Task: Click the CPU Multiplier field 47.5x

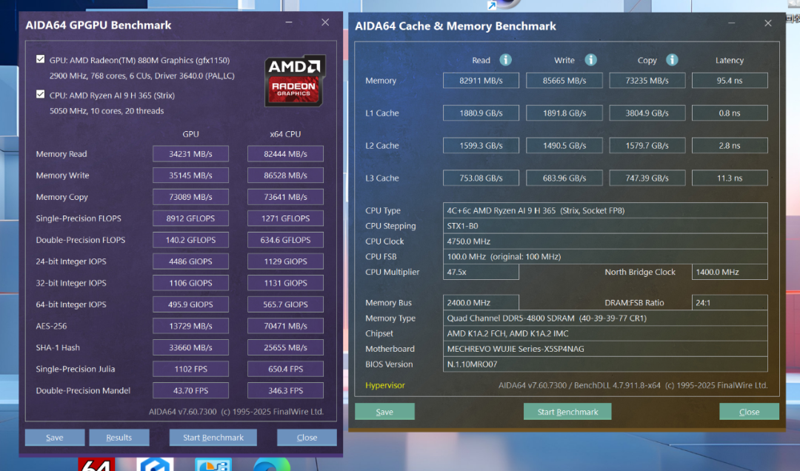Action: 481,272
